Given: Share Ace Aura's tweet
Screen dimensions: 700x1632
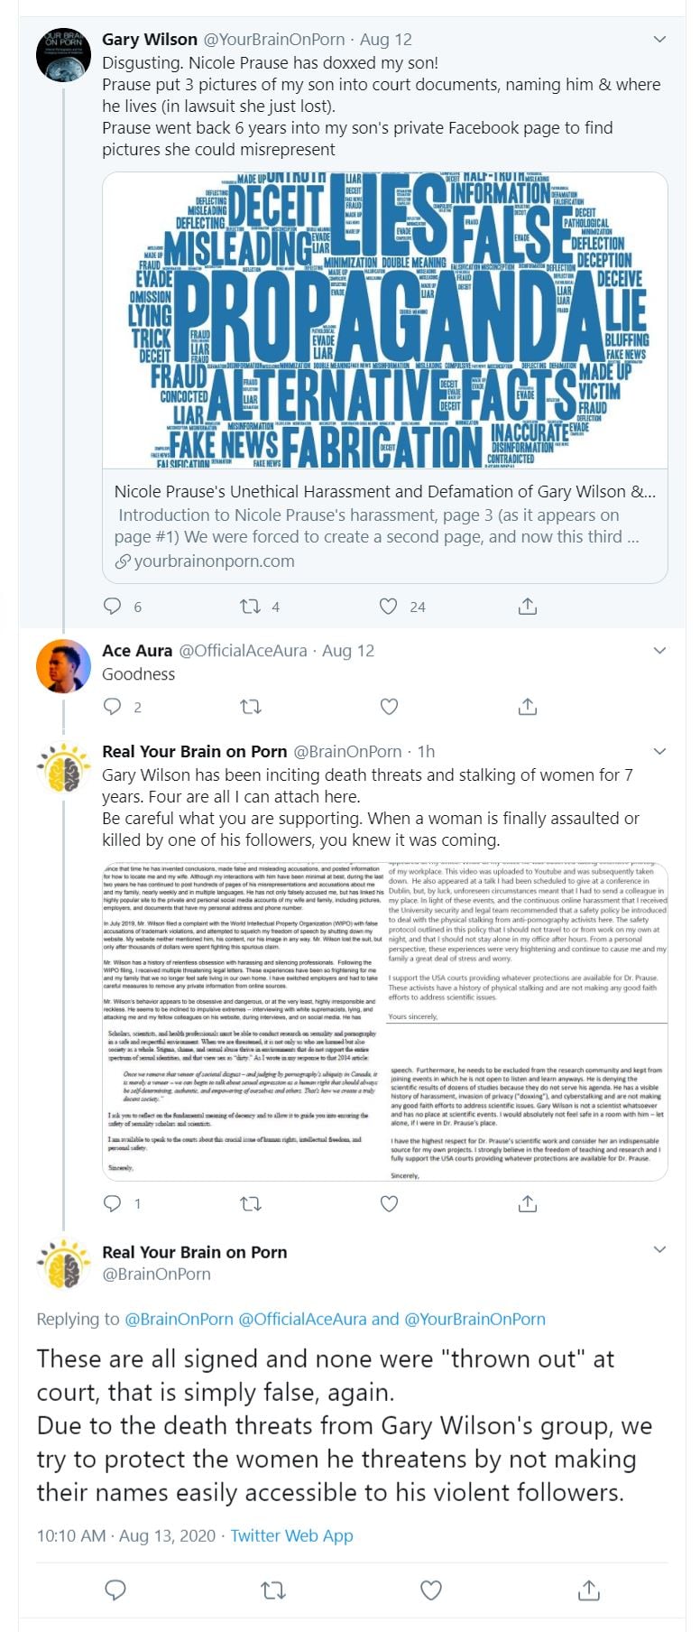Looking at the screenshot, I should [528, 706].
